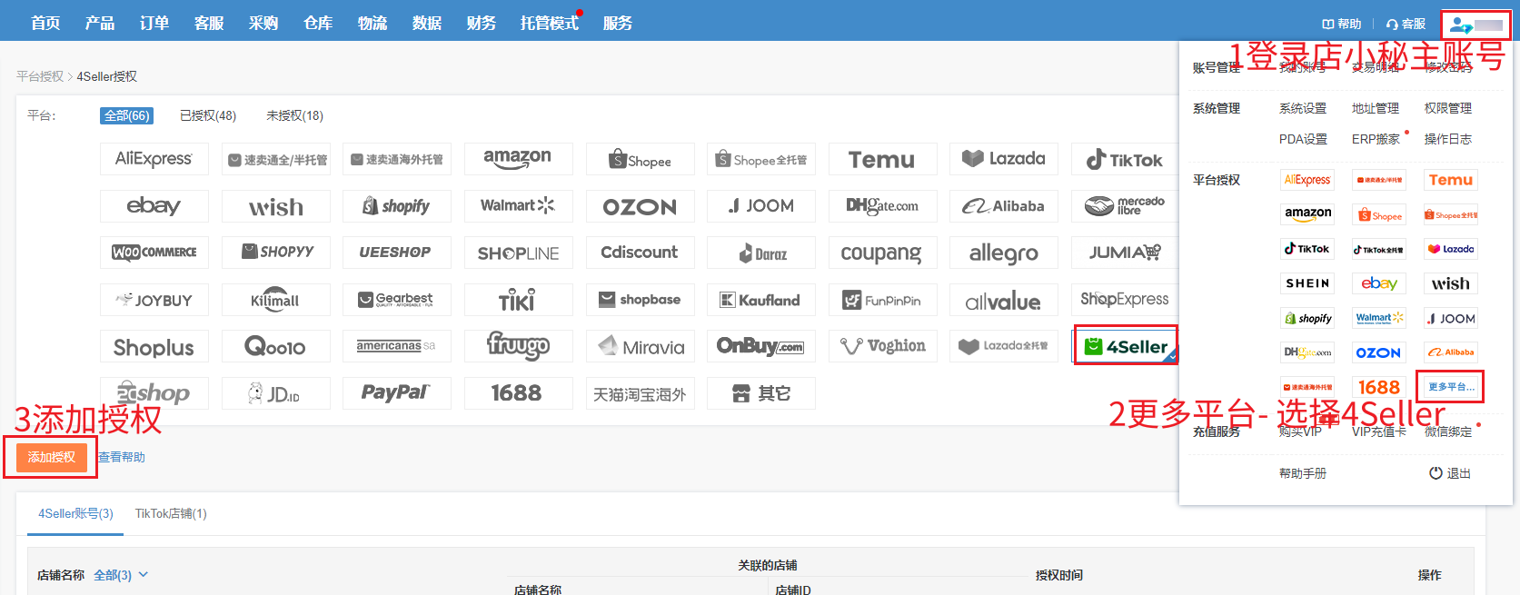
Task: Expand the 店铺名称 全部(3) filter dropdown
Action: click(121, 575)
